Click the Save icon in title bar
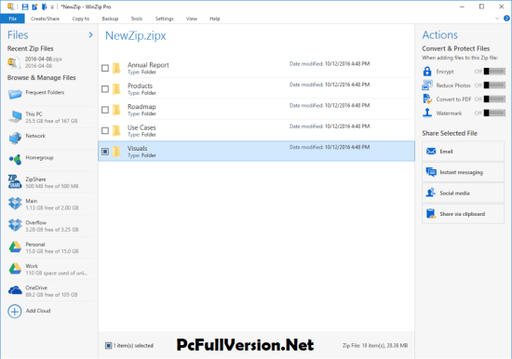Screen dimensions: 512x359 25,7
